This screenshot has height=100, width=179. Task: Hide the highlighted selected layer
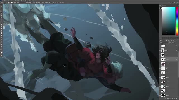point(160,59)
